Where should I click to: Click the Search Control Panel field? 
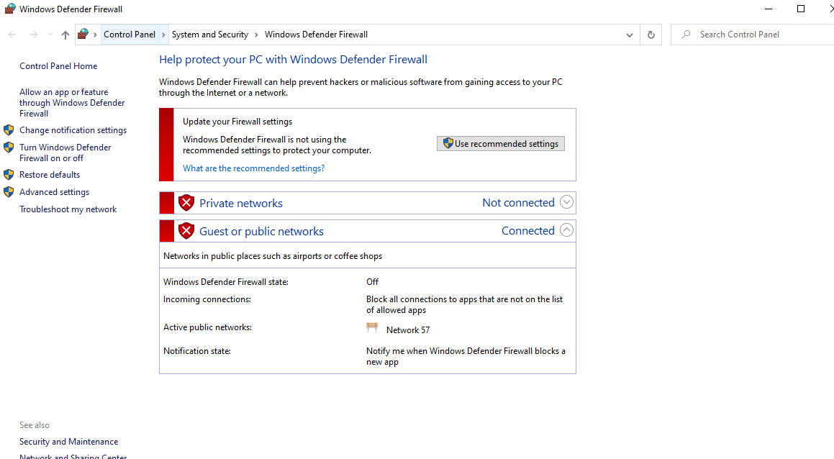point(752,35)
